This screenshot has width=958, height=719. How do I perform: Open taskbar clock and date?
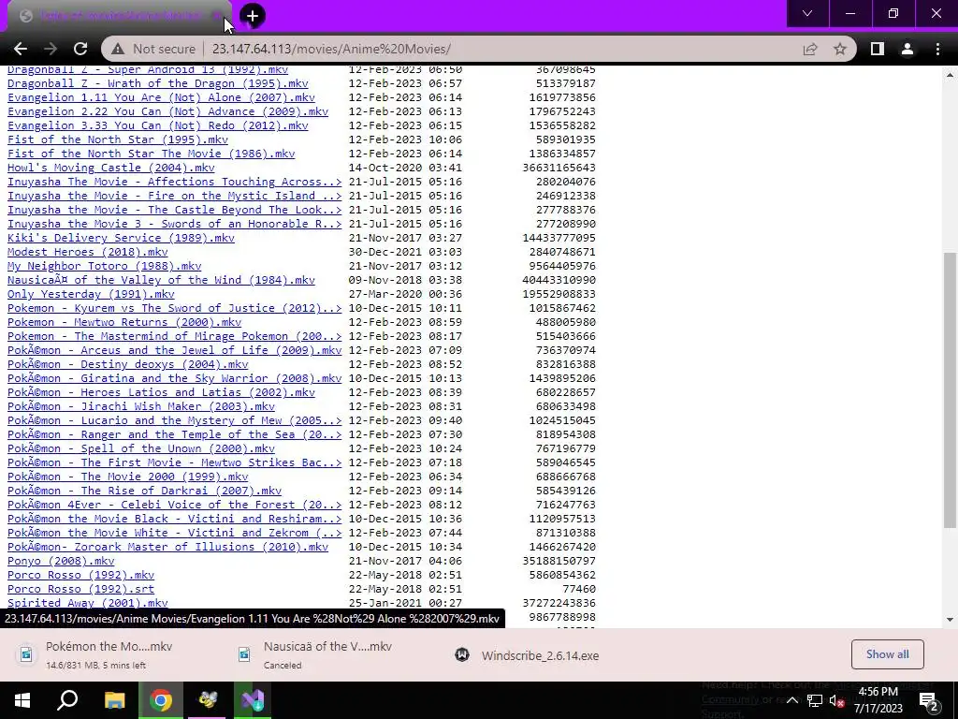(x=878, y=700)
